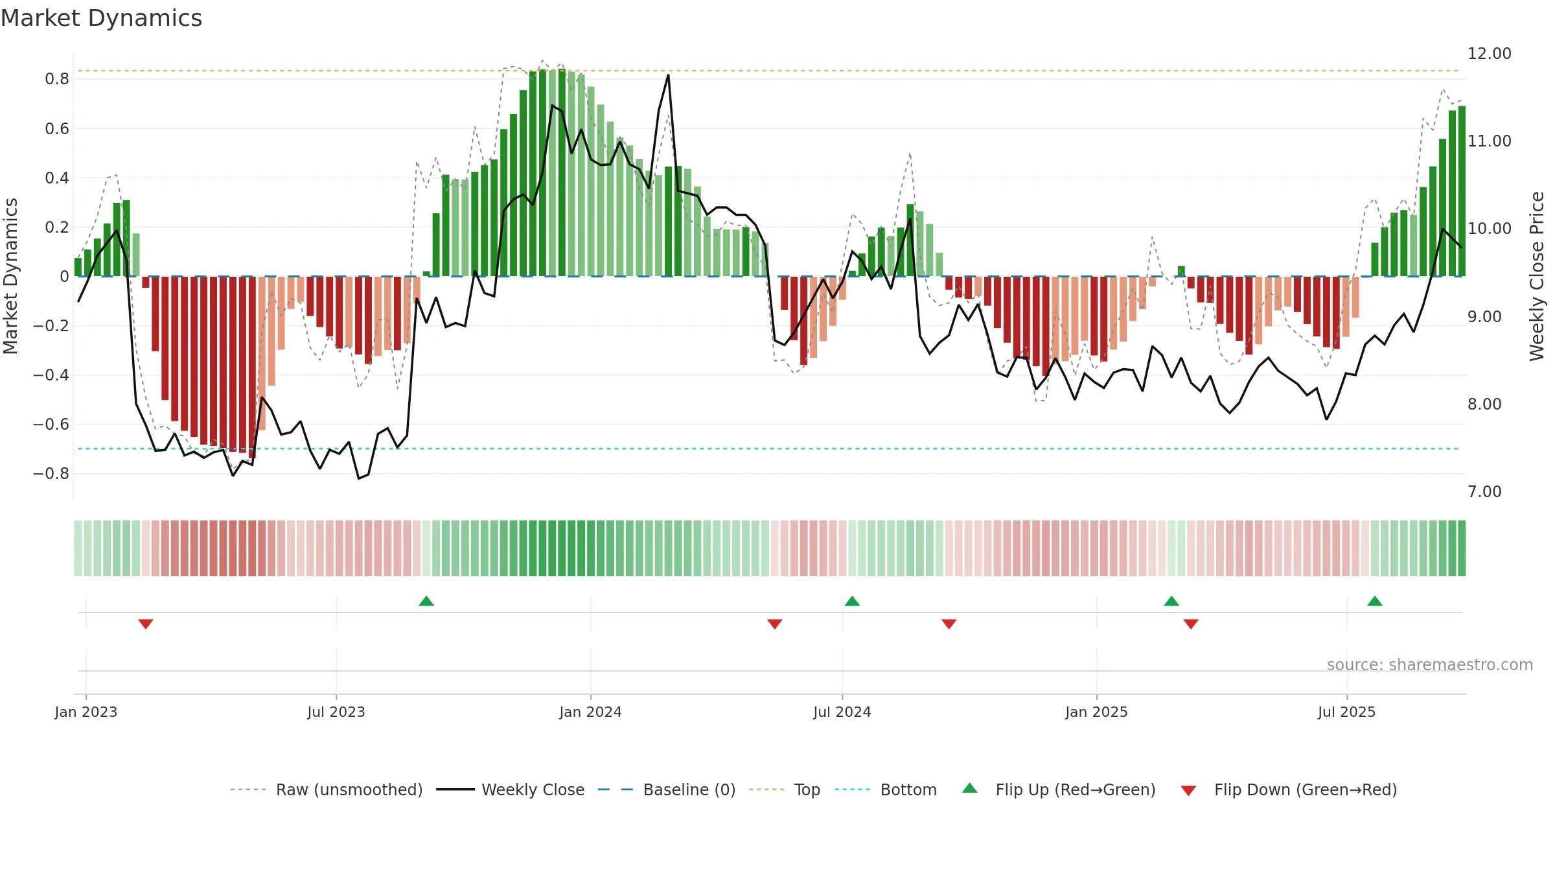Screen dimensions: 1555x875
Task: Click the 0.4 left axis tick label
Action: pyautogui.click(x=57, y=178)
